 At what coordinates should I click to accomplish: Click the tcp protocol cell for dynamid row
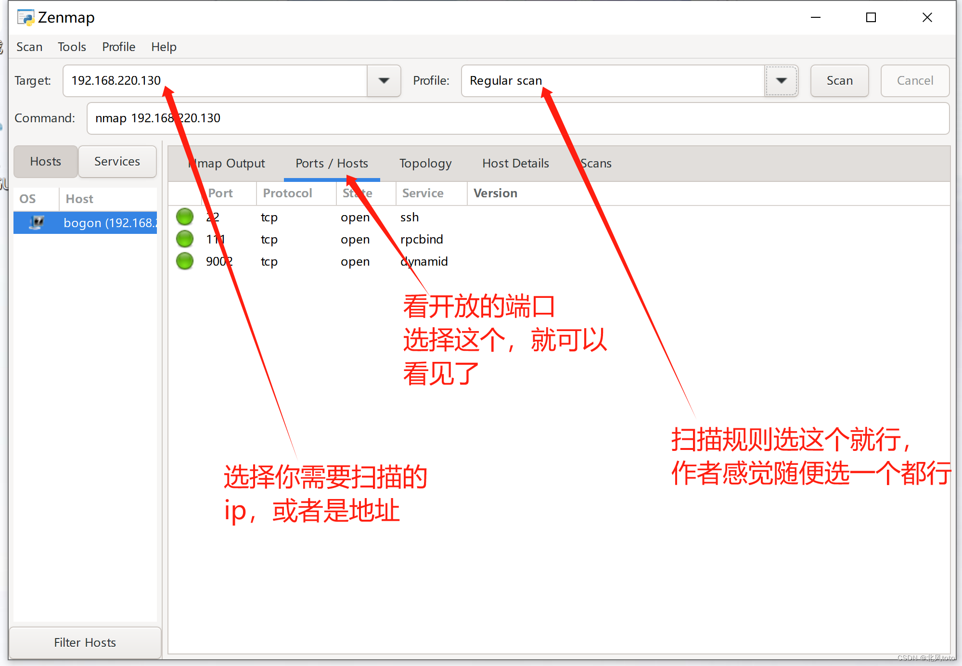[269, 262]
